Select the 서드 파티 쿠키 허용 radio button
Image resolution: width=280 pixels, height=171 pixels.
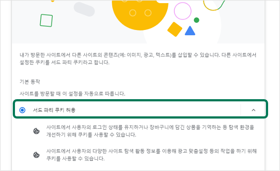point(22,110)
